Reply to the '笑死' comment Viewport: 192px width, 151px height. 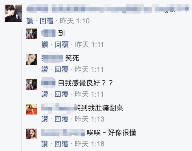62,69
